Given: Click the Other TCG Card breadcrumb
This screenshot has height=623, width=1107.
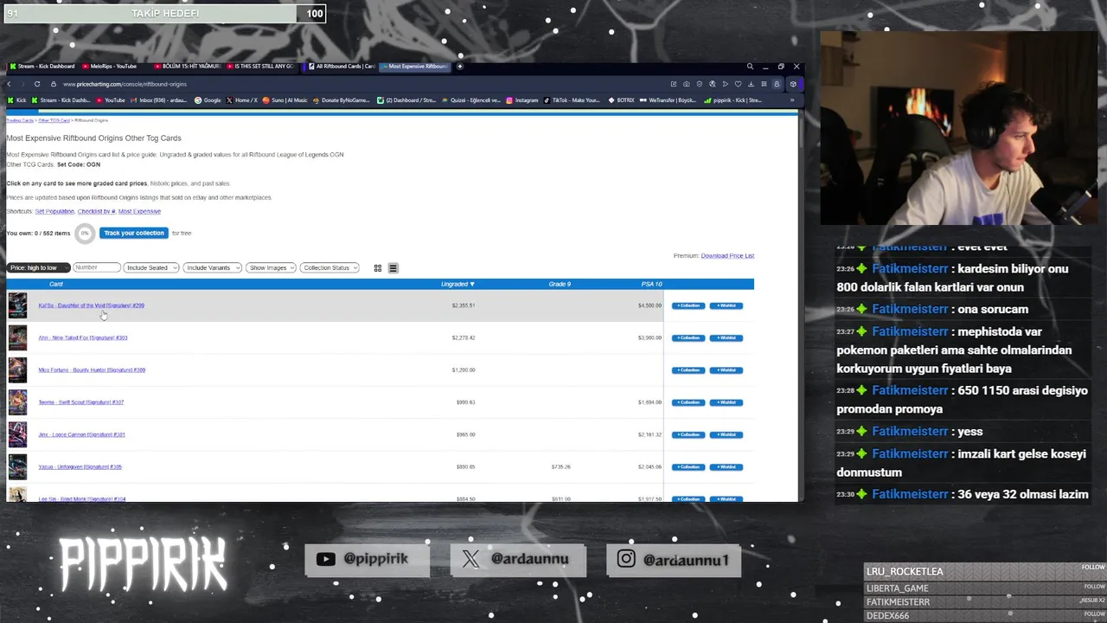Looking at the screenshot, I should [54, 120].
